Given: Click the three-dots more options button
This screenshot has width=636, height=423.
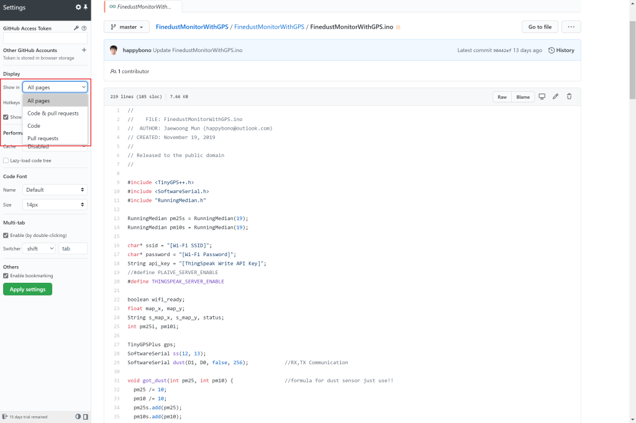Looking at the screenshot, I should coord(571,27).
